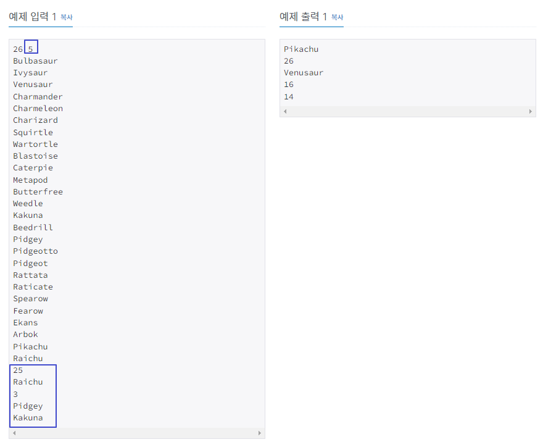The image size is (543, 442).
Task: Select the Spearow line
Action: 30,299
